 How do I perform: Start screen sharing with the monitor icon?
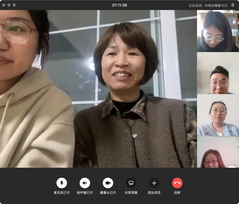131,183
